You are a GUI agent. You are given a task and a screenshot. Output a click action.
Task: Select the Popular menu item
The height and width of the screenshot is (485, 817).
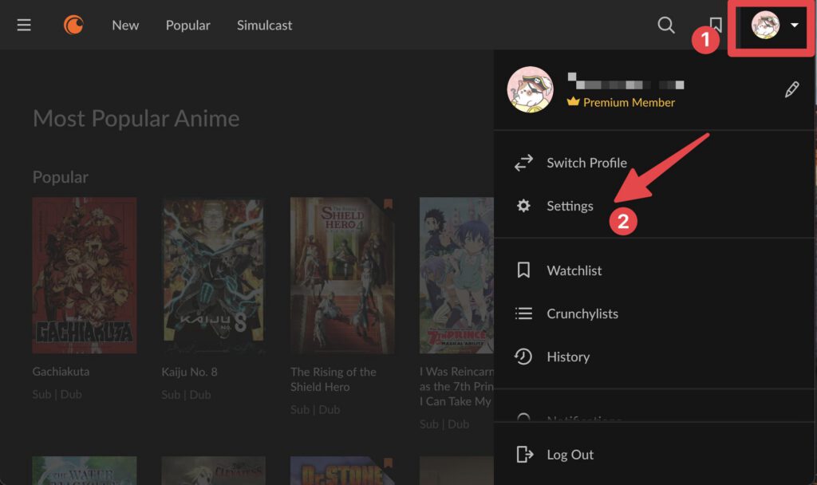tap(187, 25)
